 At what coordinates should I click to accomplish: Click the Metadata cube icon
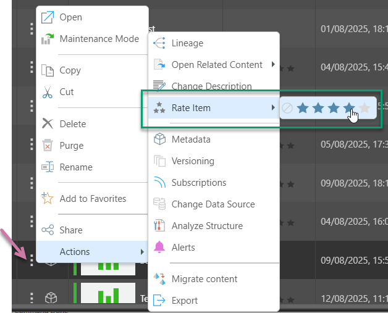pos(159,140)
